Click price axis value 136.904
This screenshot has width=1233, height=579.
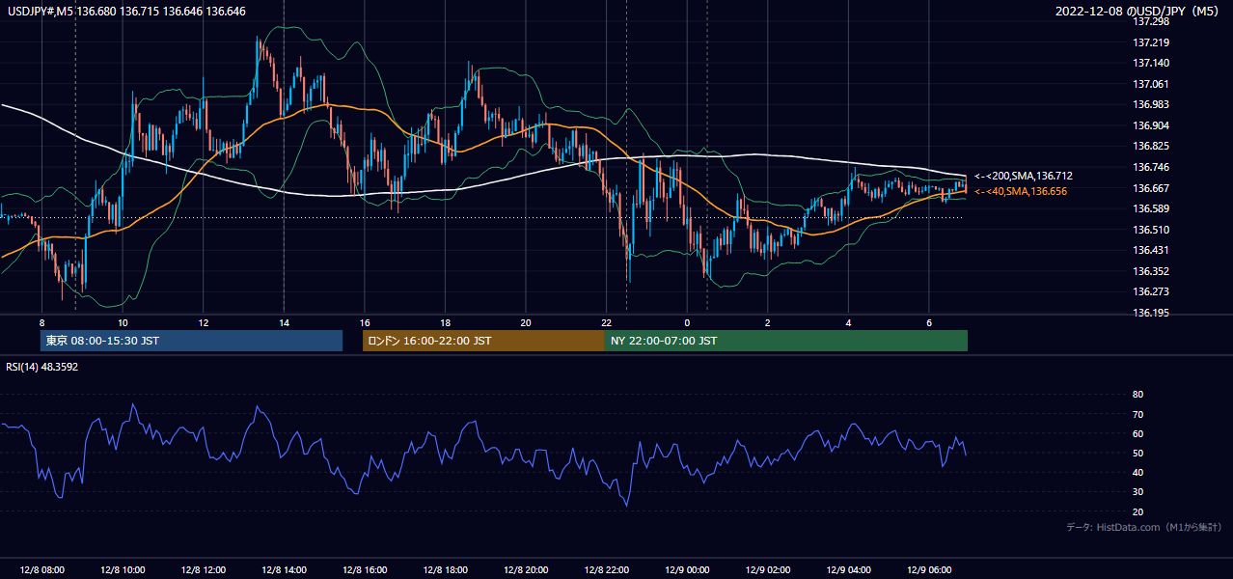tap(1150, 125)
